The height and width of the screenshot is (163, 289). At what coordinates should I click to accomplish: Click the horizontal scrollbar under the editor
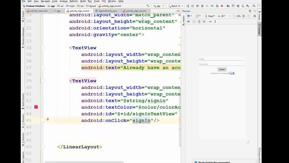tap(84, 162)
